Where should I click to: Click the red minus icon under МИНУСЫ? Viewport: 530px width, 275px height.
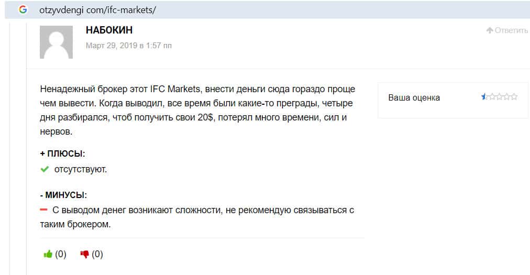[44, 210]
